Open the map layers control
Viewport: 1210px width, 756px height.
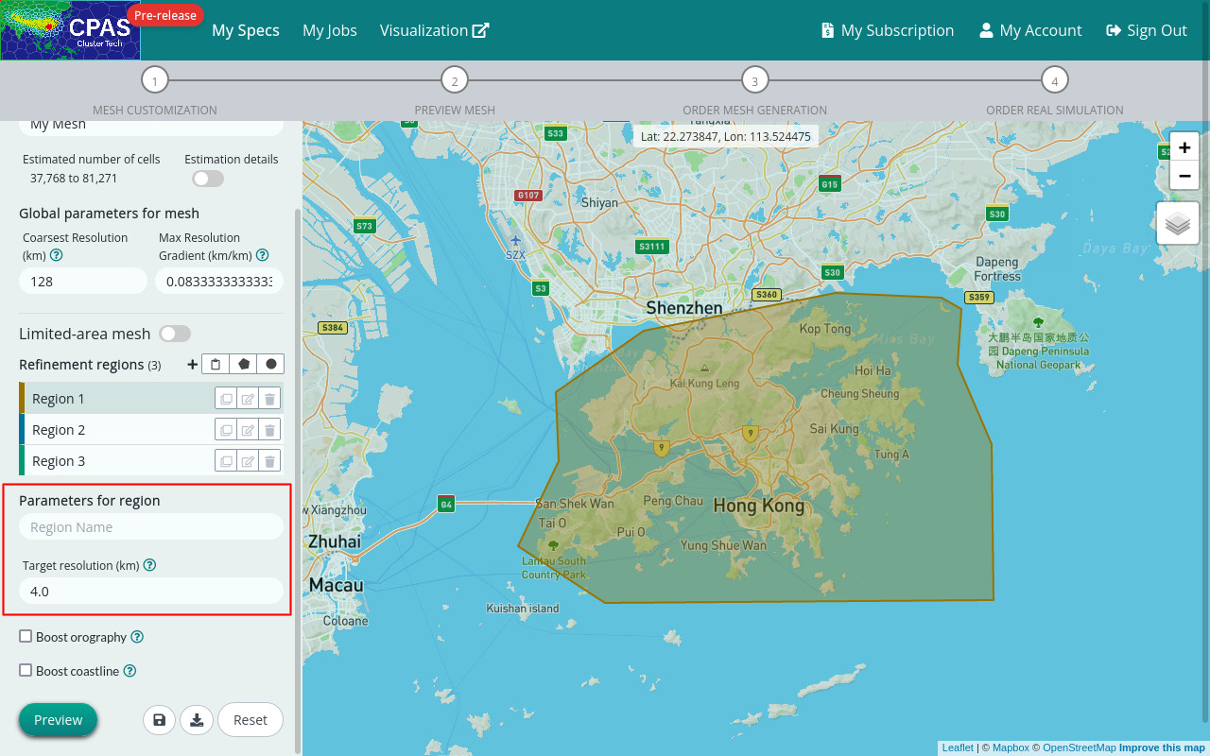1178,224
